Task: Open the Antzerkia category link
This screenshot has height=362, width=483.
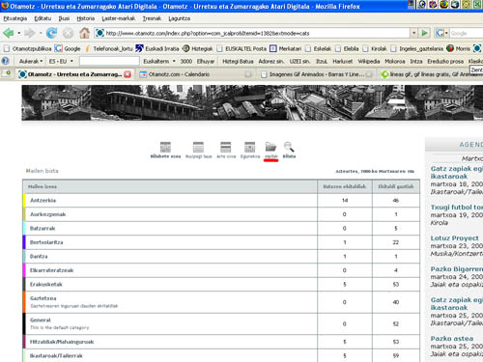Action: pos(43,200)
